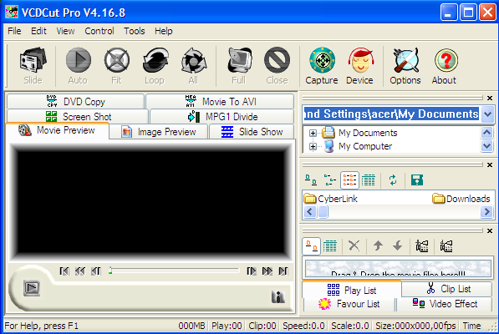The width and height of the screenshot is (499, 334).
Task: Expand the My Documents tree node
Action: [x=313, y=133]
